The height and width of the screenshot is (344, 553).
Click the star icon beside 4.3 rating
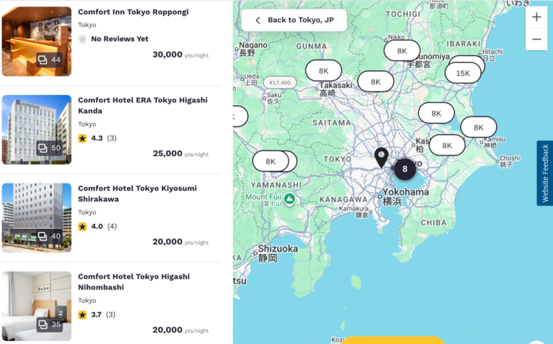[x=83, y=138]
